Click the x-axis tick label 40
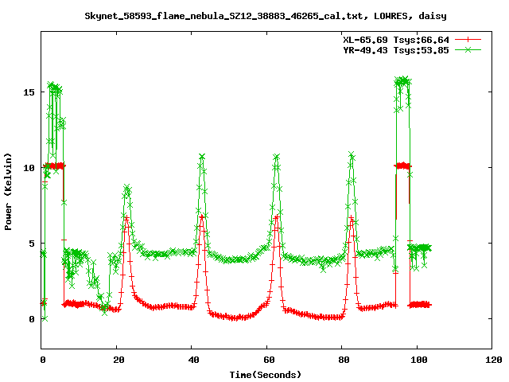This screenshot has width=509, height=382. point(193,360)
